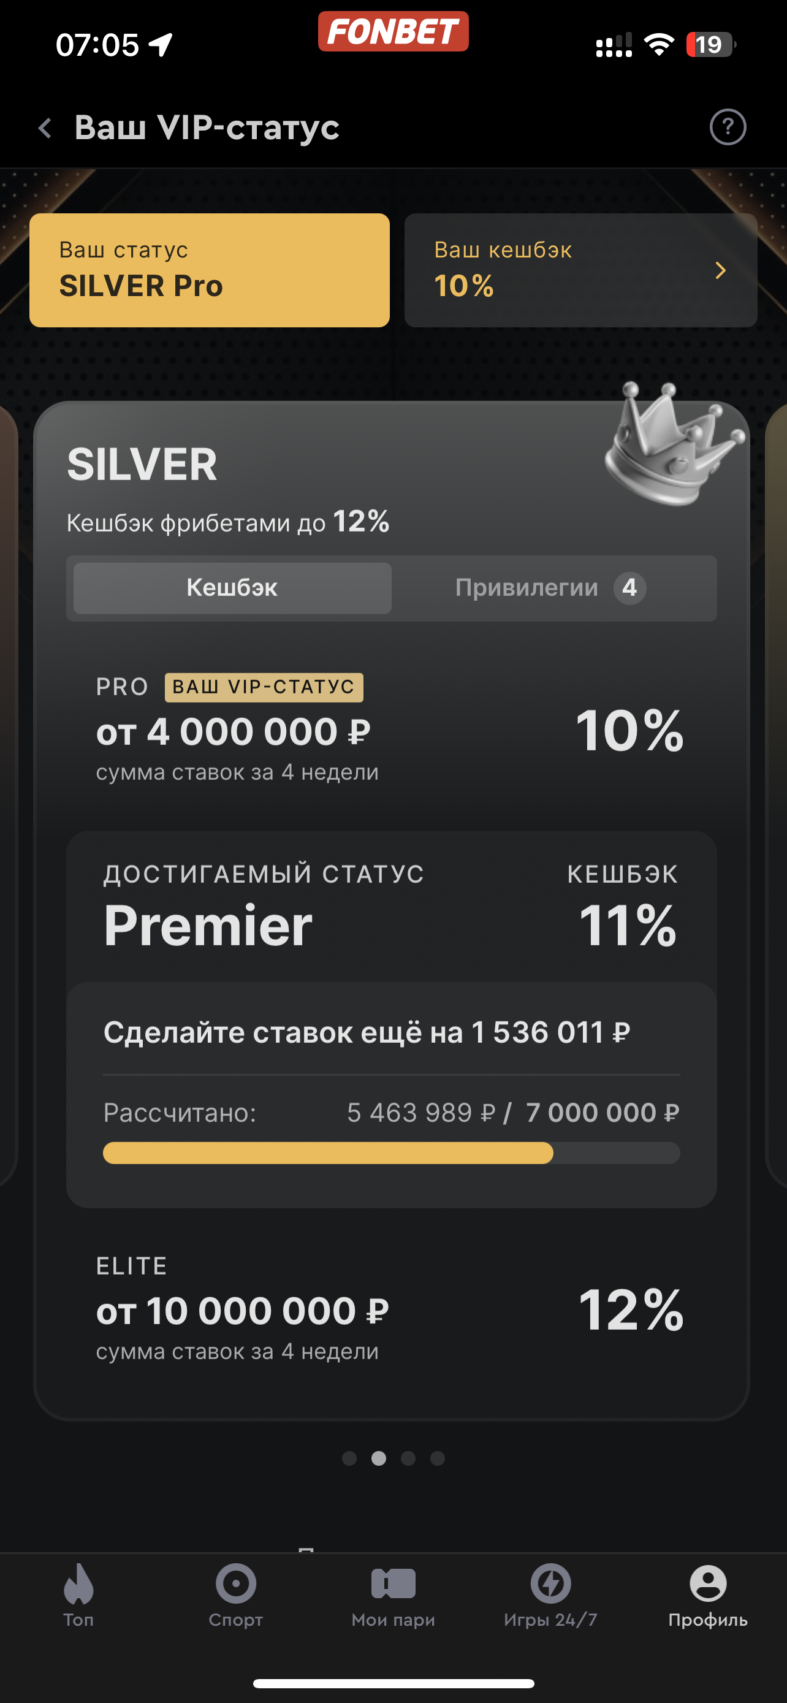Tap the Ваш статус SILVER Pro card

point(210,270)
